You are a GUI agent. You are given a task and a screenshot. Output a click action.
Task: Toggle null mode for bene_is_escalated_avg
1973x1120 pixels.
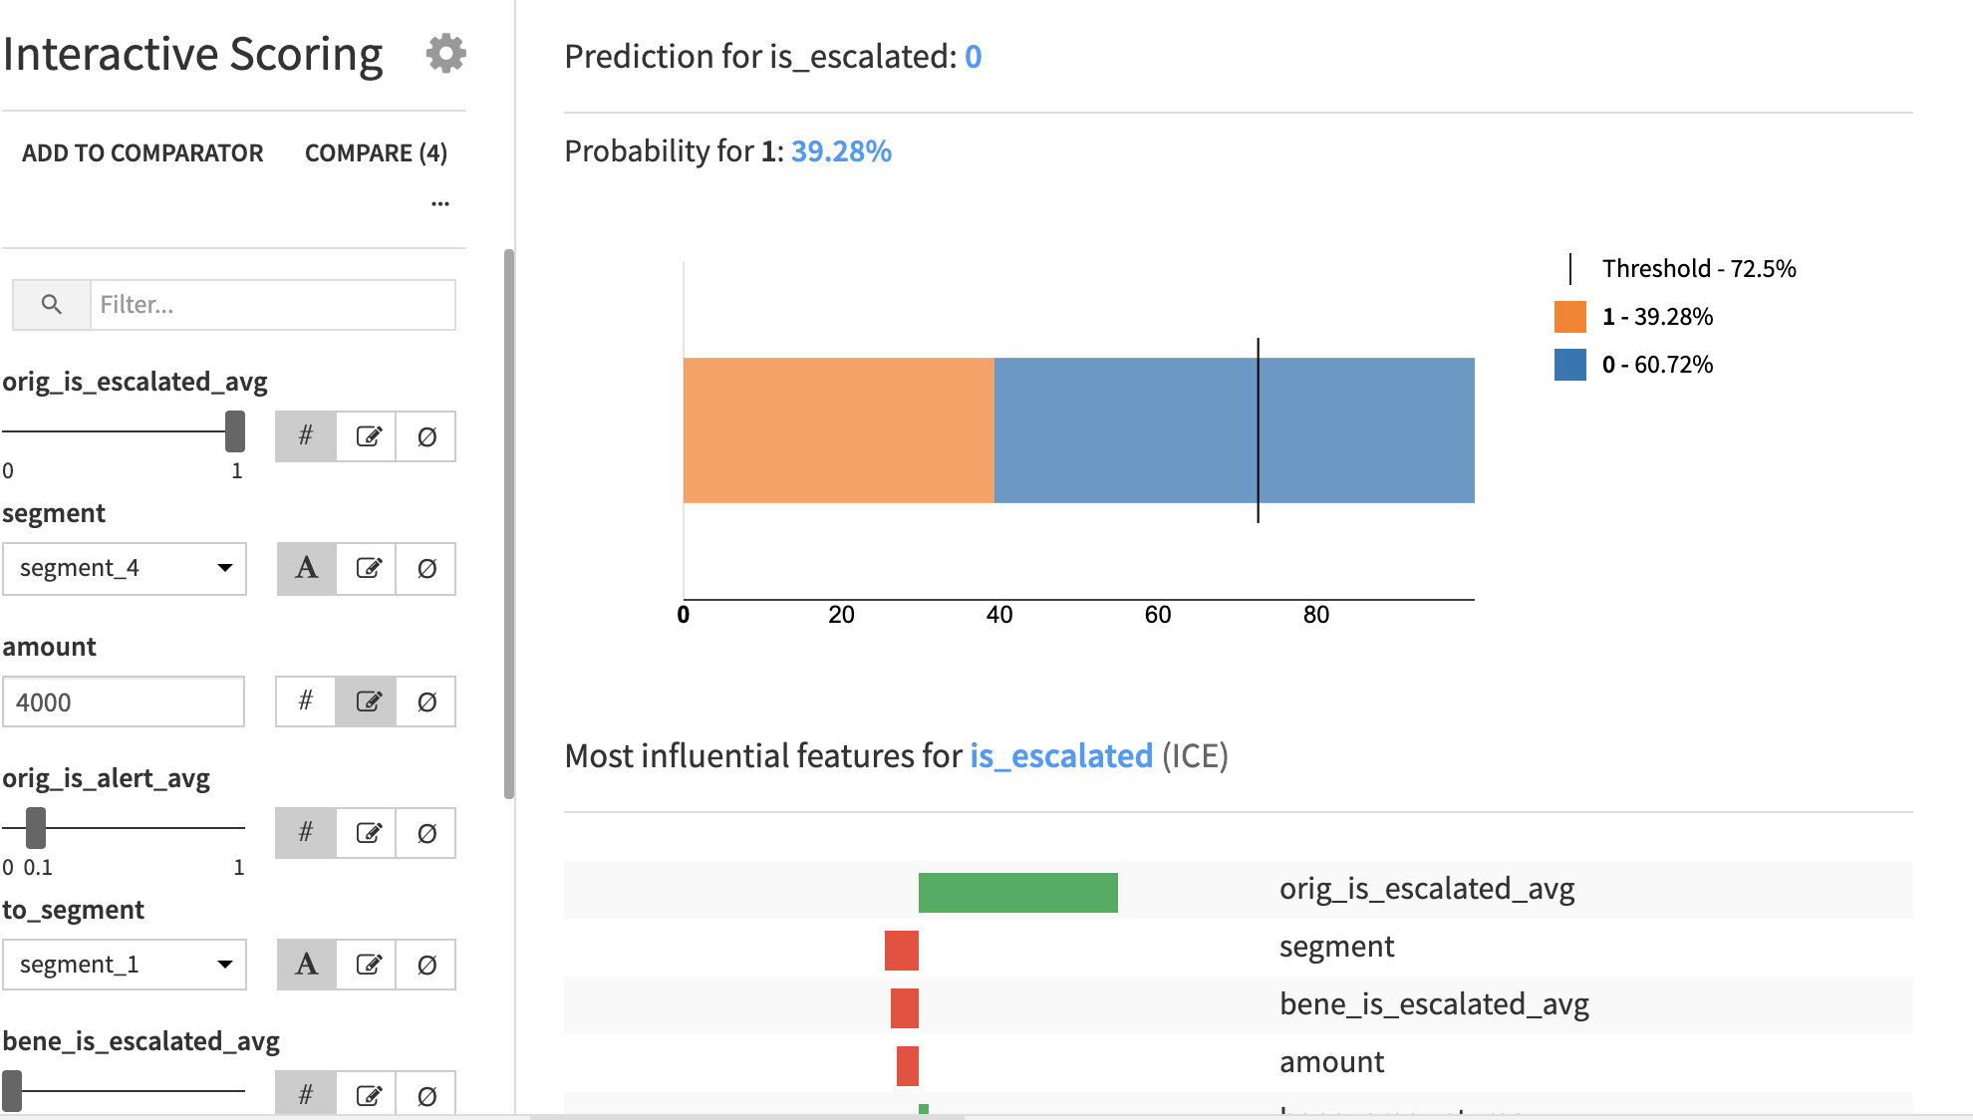tap(426, 1094)
